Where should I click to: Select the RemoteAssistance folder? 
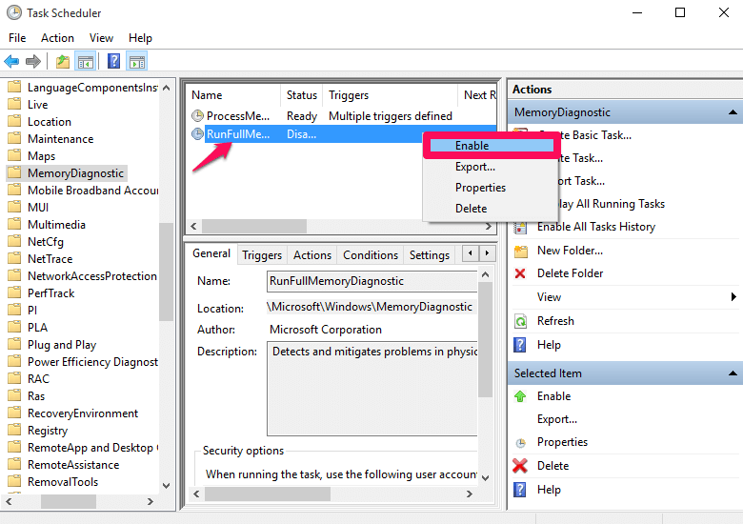pyautogui.click(x=73, y=465)
